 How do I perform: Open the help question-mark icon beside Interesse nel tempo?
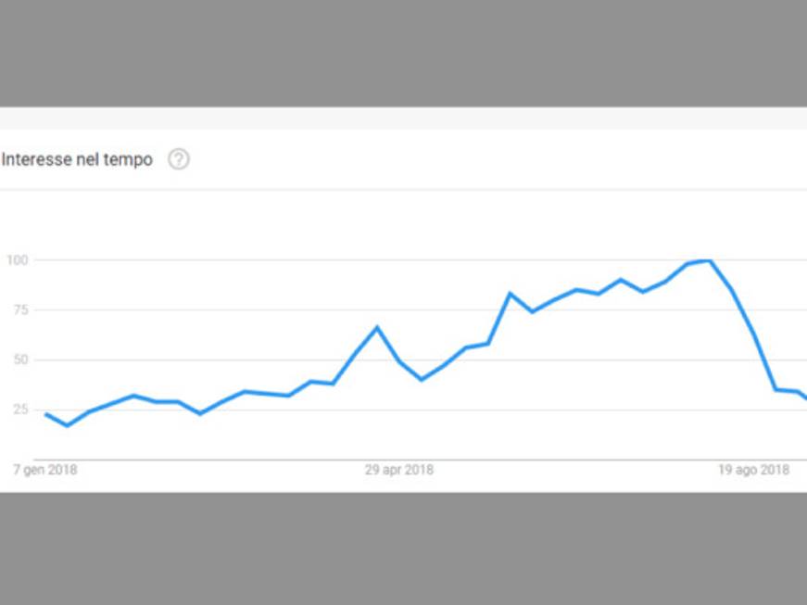[179, 159]
